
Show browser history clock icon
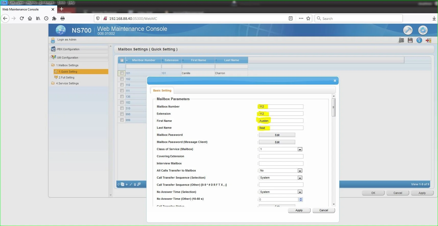point(46,18)
